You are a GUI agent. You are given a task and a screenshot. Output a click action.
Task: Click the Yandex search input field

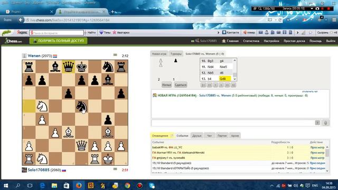coord(57,33)
